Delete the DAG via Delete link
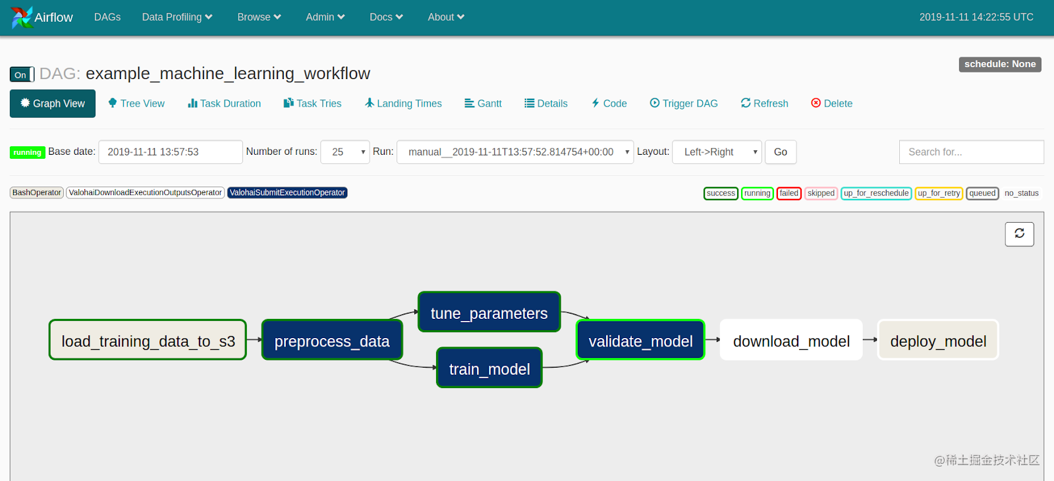1054x481 pixels. [x=831, y=103]
